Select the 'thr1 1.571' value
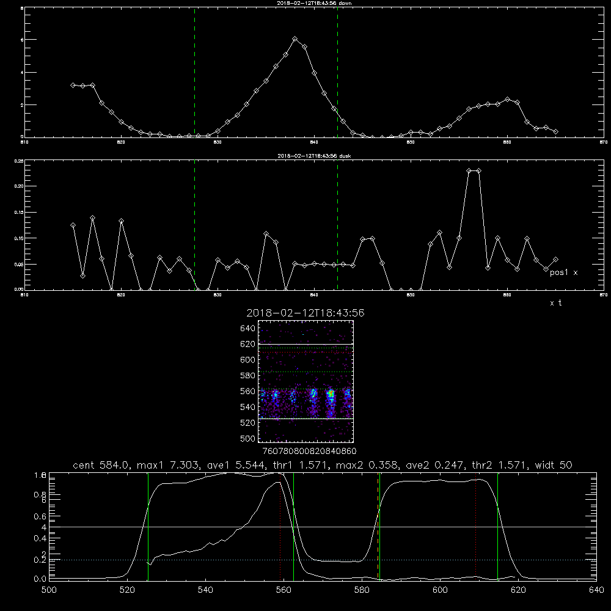 [301, 465]
